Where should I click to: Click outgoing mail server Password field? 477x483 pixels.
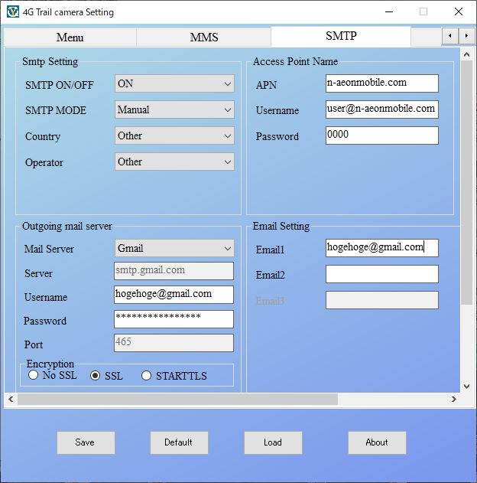point(174,319)
